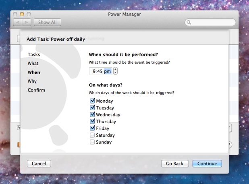Enable the Saturday checkbox
This screenshot has height=184, width=249.
pyautogui.click(x=92, y=135)
